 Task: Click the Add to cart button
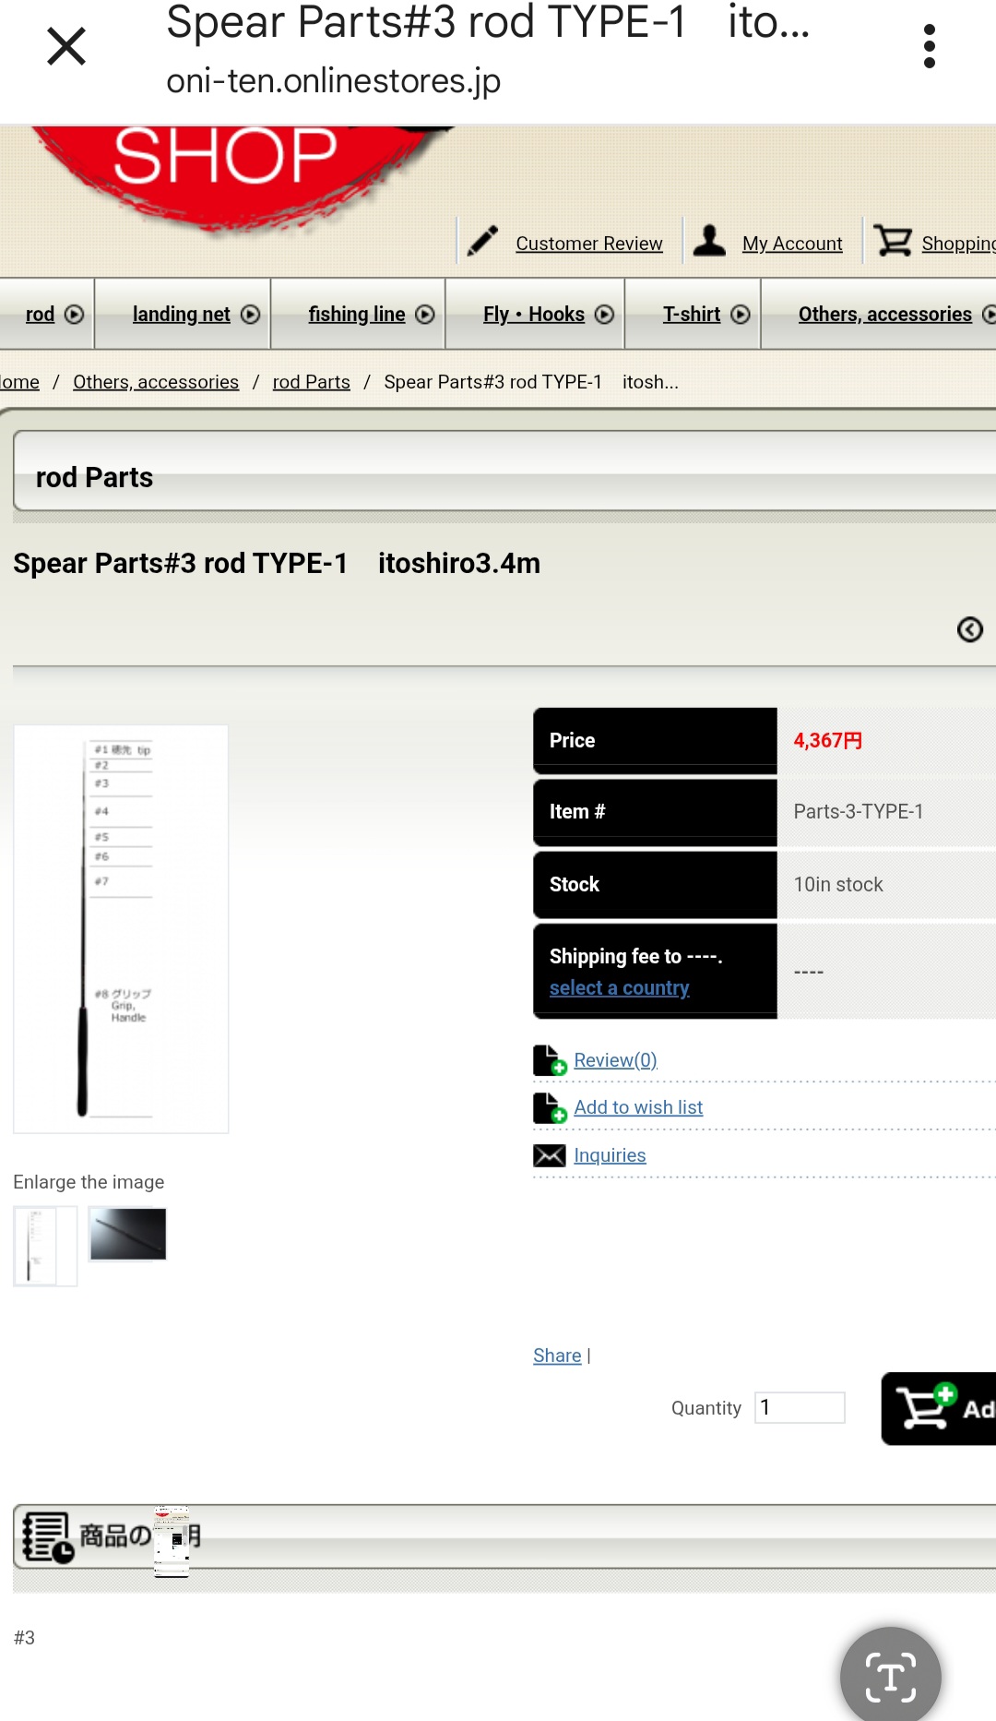[x=939, y=1408]
